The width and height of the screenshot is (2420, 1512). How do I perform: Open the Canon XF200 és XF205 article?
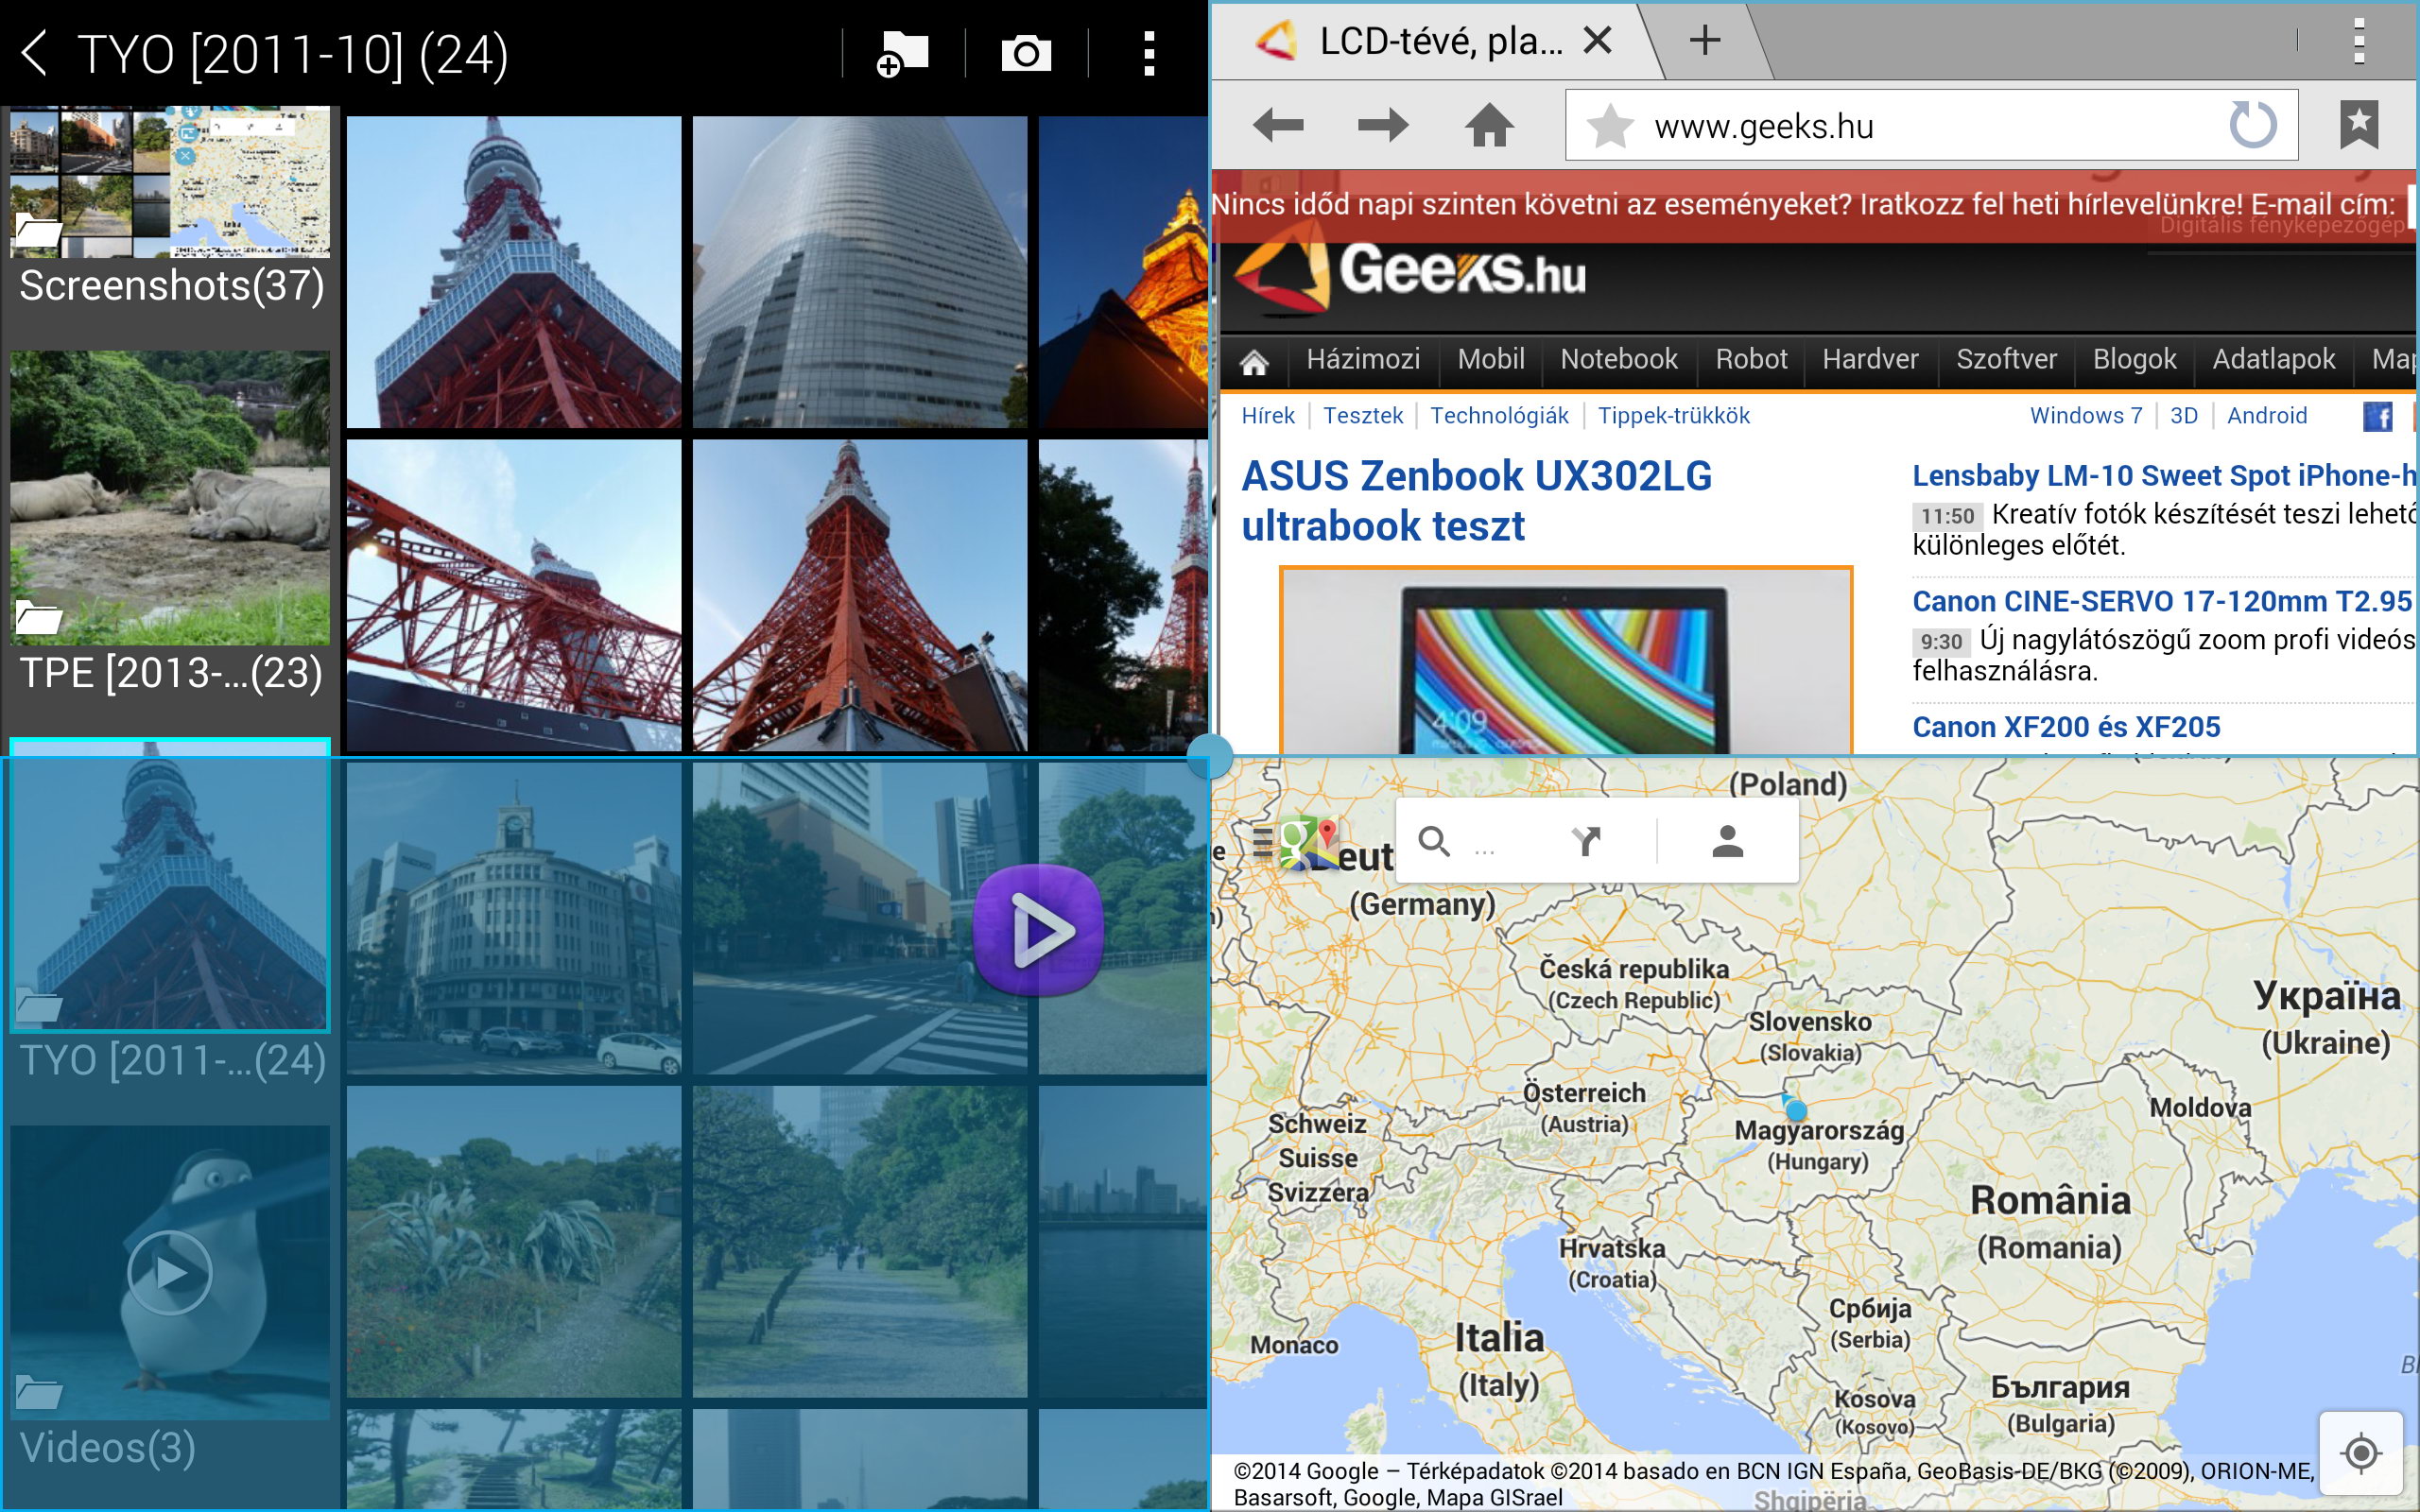pos(2066,727)
